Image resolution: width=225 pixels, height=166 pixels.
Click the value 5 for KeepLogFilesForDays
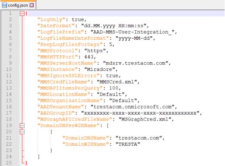tap(111, 45)
